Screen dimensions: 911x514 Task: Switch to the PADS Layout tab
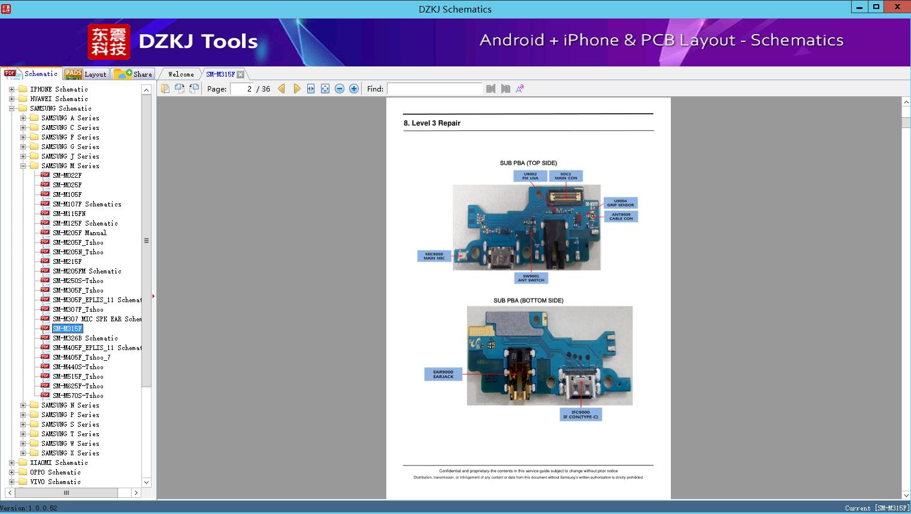pyautogui.click(x=86, y=74)
